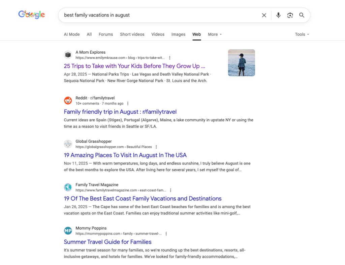Switch to the Images tab
The width and height of the screenshot is (345, 265).
point(178,34)
